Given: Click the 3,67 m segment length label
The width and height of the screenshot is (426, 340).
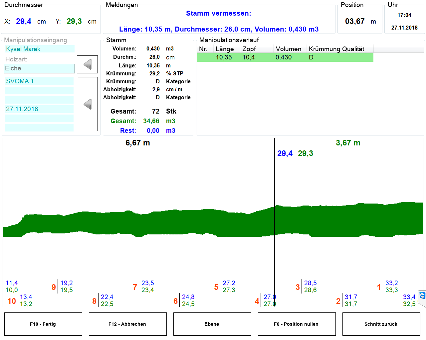Looking at the screenshot, I should [x=348, y=143].
